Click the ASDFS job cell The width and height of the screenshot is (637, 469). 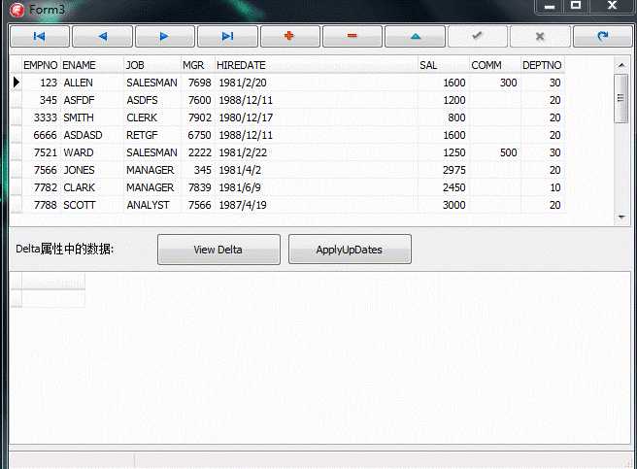click(x=152, y=100)
